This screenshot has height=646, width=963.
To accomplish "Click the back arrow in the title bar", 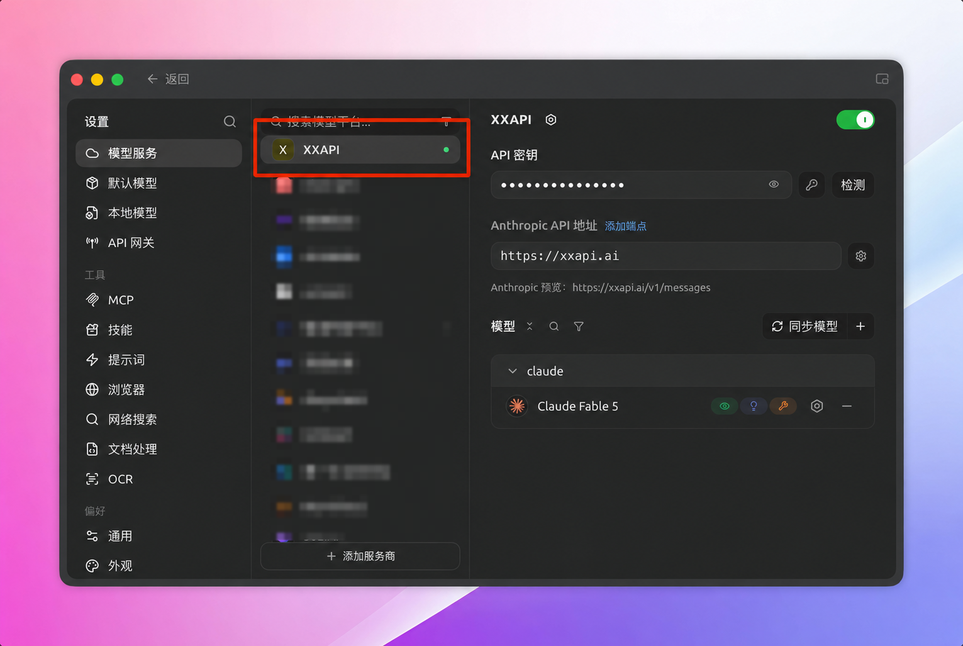I will coord(152,79).
